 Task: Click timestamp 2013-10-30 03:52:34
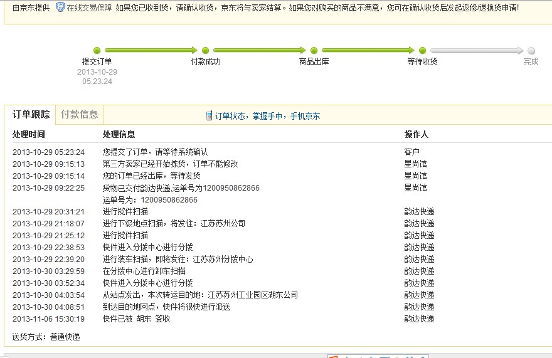(x=48, y=283)
